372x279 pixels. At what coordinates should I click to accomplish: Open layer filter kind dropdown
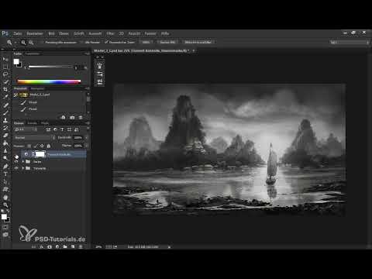[26, 129]
